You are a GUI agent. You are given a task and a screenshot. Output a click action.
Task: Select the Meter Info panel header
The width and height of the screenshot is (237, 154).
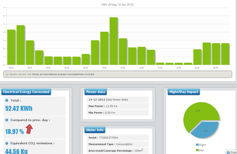tap(95, 130)
